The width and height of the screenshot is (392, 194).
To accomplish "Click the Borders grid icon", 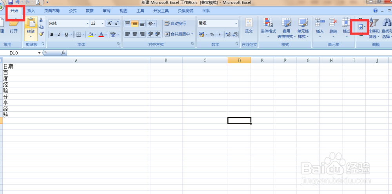I will pos(78,34).
